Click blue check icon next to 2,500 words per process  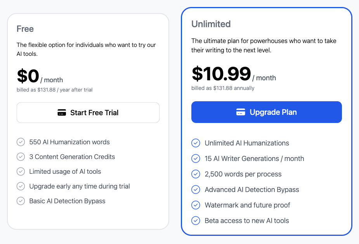(196, 174)
